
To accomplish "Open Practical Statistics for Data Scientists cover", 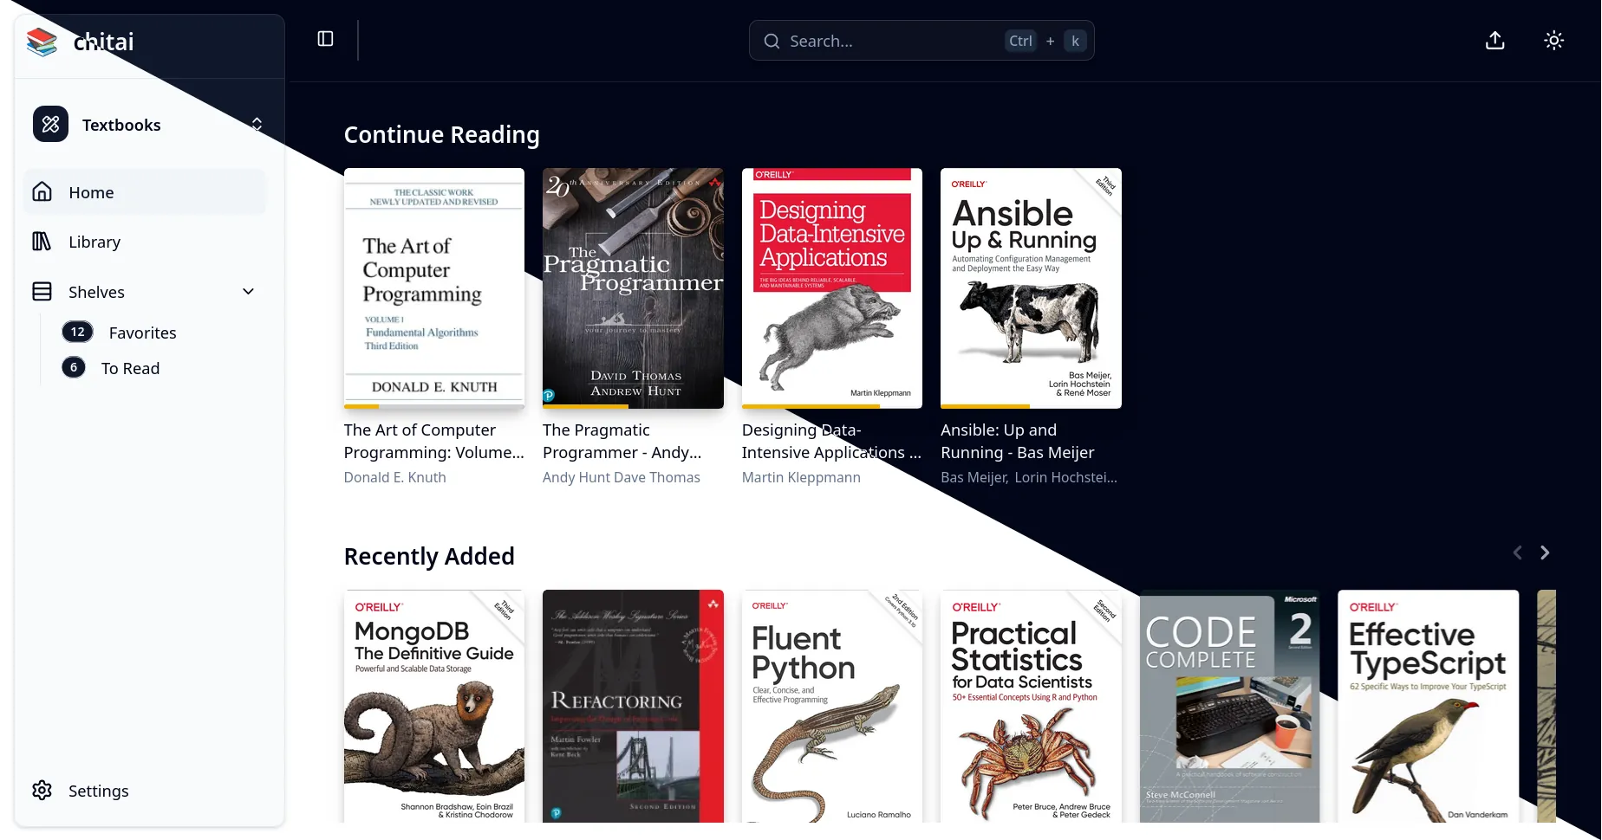I will pyautogui.click(x=1031, y=706).
